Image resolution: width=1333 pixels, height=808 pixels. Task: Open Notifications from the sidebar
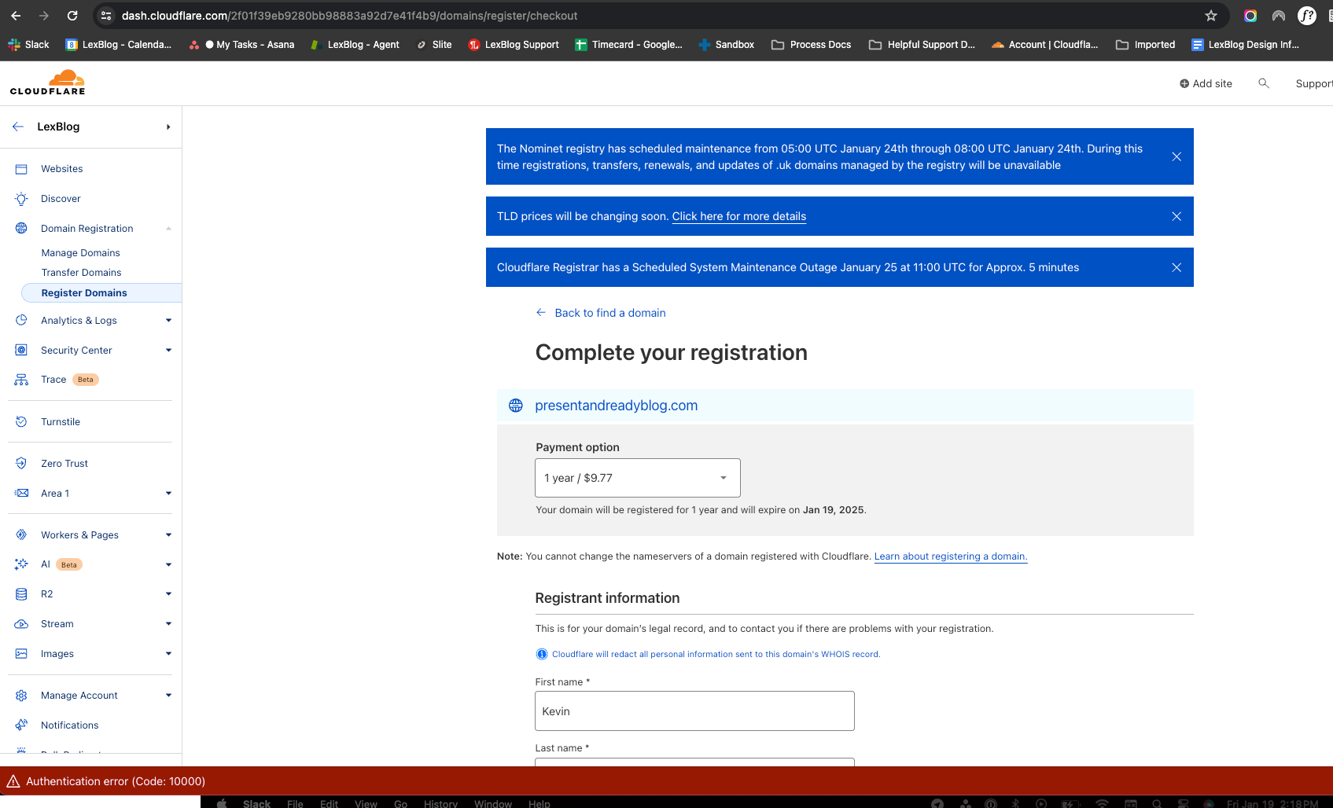[x=69, y=725]
